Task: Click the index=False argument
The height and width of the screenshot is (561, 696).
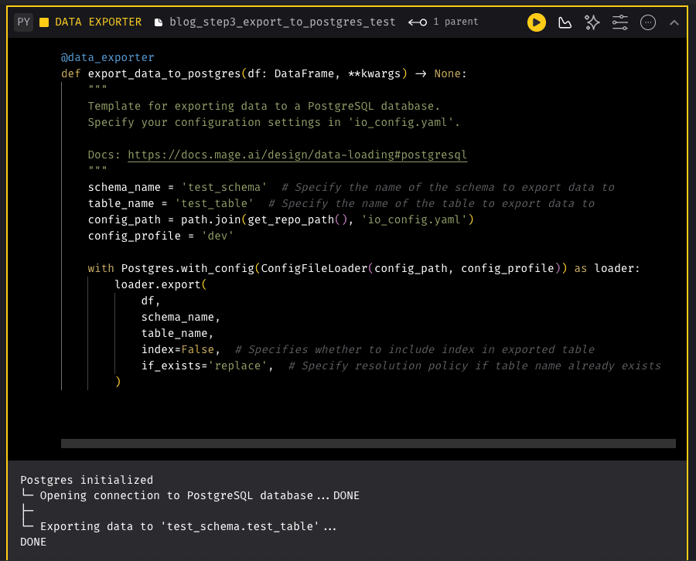Action: point(178,349)
